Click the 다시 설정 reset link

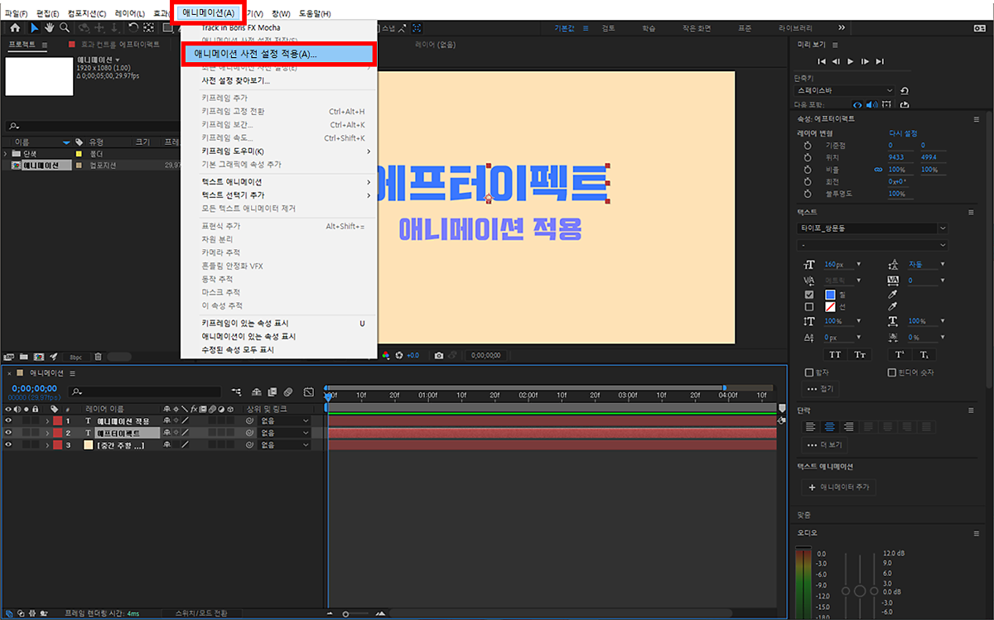point(902,133)
